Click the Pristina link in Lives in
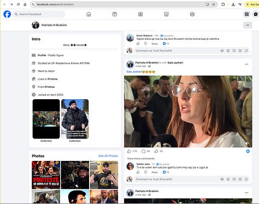 [x=52, y=79]
